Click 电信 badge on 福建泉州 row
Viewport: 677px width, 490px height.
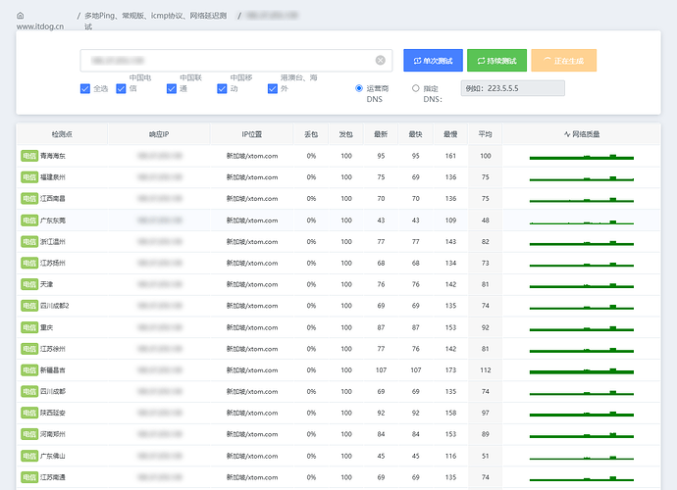coord(29,177)
